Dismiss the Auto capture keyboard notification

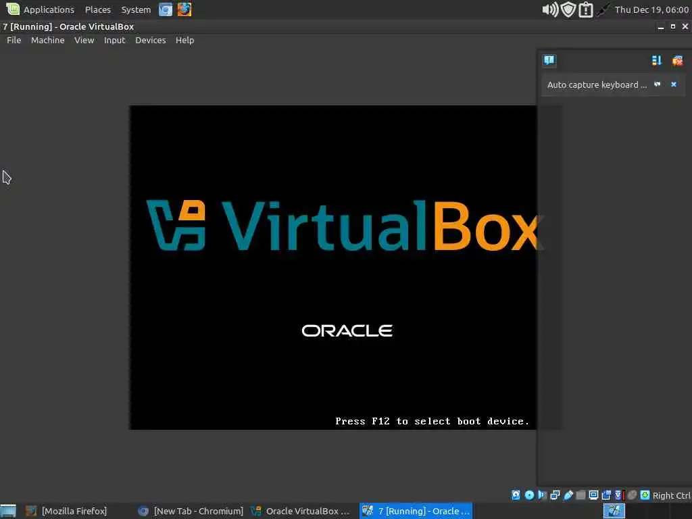(674, 84)
